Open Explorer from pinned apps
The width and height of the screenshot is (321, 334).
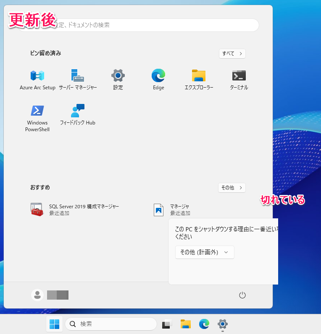tap(199, 79)
